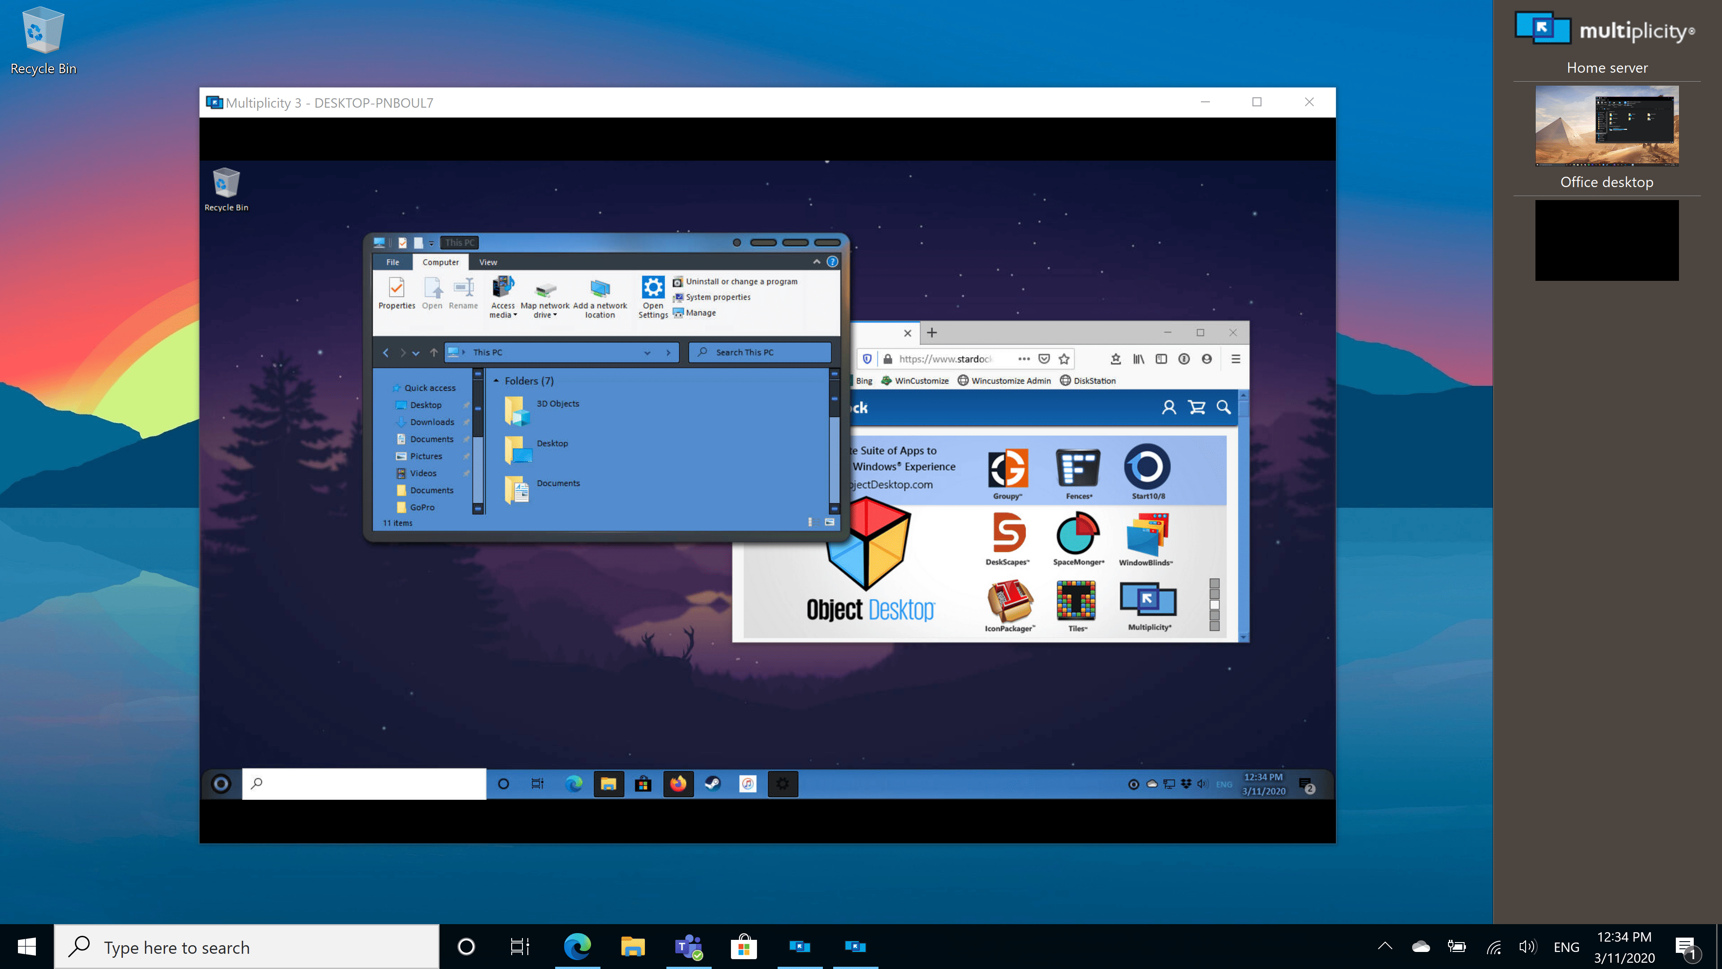Open the This PC address bar dropdown
The image size is (1722, 969).
coord(646,352)
